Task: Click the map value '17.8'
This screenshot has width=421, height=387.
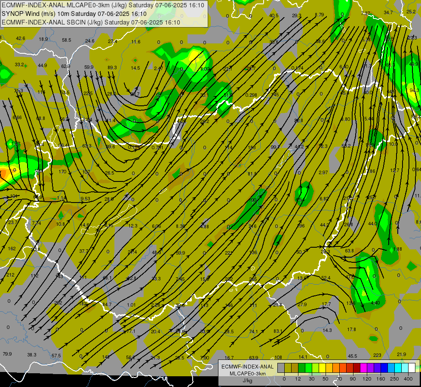Action: click(x=351, y=329)
